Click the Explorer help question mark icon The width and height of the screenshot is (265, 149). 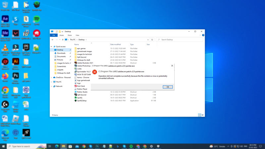(203, 35)
